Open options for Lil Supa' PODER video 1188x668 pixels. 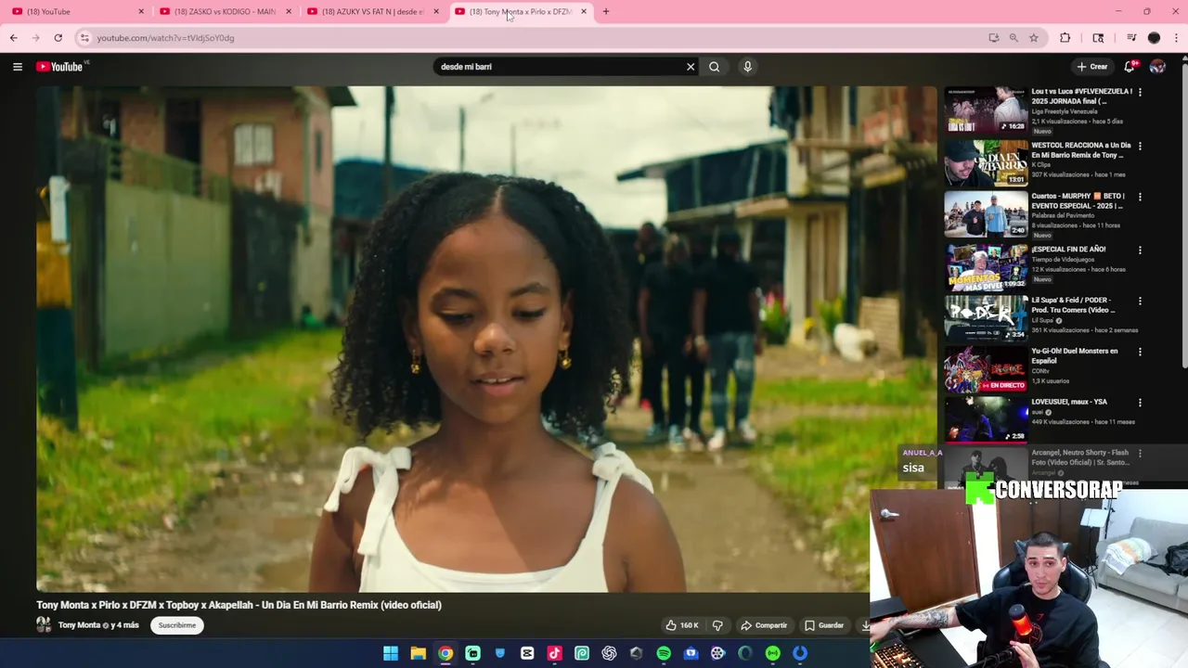tap(1140, 301)
